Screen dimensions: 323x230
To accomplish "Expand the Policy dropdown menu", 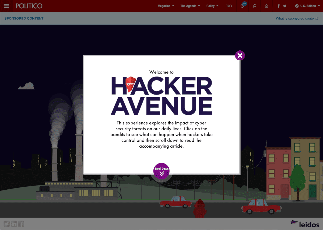I will click(x=212, y=6).
